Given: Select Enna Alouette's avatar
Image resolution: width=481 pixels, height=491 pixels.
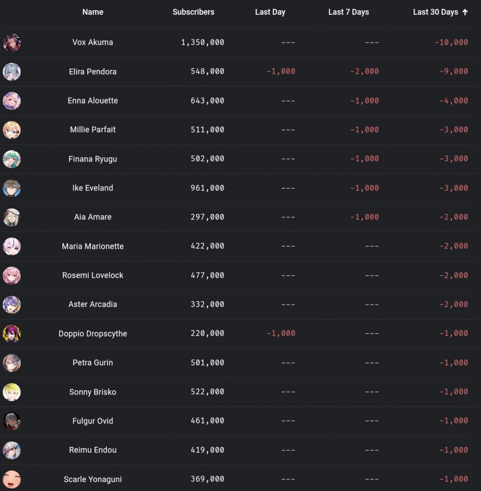Looking at the screenshot, I should coord(11,101).
